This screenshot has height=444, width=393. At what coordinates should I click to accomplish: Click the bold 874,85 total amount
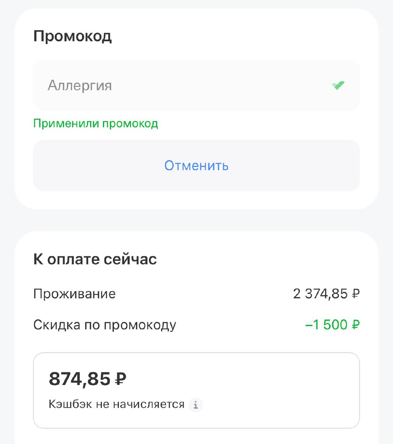(80, 378)
